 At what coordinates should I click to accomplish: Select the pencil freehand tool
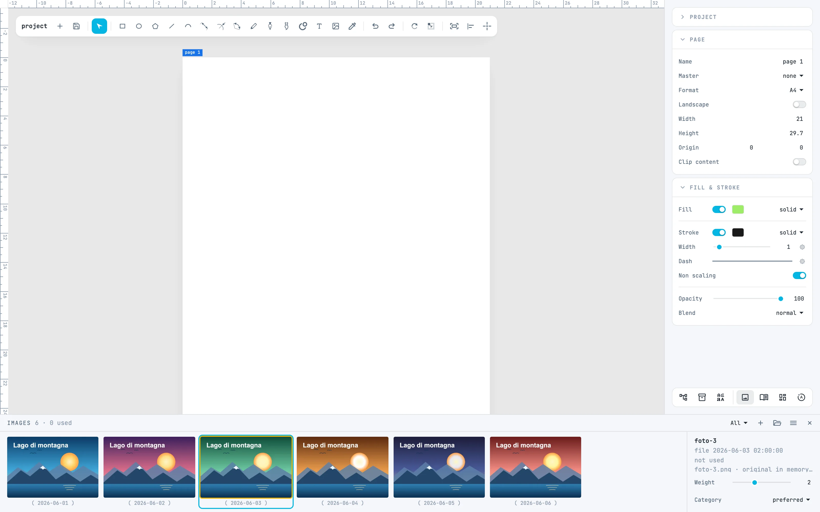pos(253,26)
